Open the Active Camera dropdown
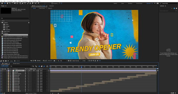Viewport: 178px width, 94px height. [76, 61]
